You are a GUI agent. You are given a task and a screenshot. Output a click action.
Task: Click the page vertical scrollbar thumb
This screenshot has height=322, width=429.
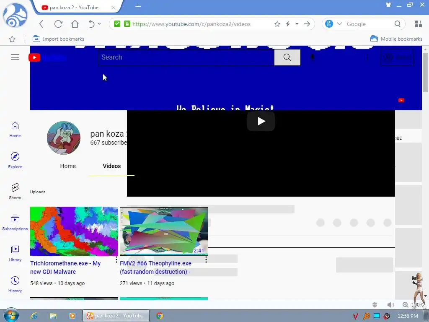click(x=425, y=73)
